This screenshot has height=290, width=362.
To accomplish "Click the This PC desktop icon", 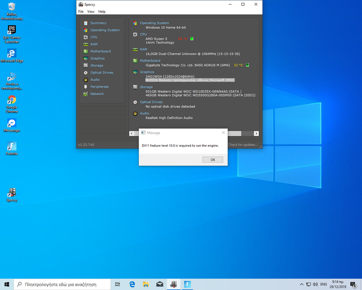I will click(12, 81).
